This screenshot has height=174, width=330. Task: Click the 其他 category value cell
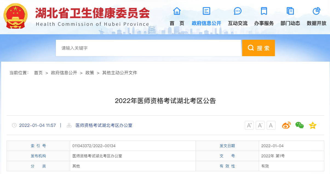[x=133, y=166]
